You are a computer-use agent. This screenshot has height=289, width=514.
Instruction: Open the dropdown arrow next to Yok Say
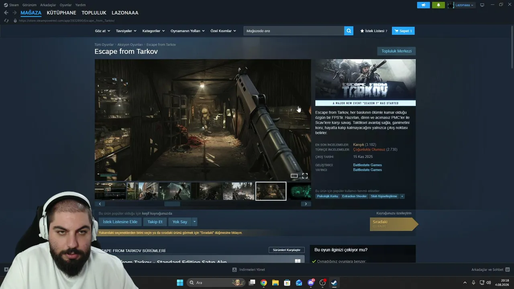click(x=195, y=222)
